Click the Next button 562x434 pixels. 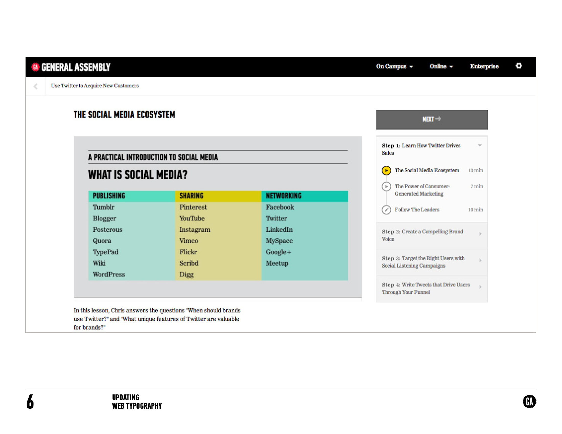pos(431,119)
